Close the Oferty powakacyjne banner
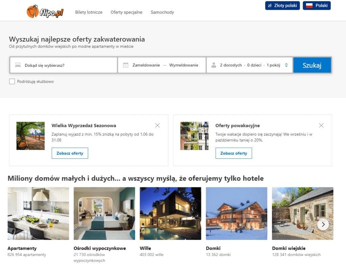Image resolution: width=346 pixels, height=273 pixels. pyautogui.click(x=321, y=125)
